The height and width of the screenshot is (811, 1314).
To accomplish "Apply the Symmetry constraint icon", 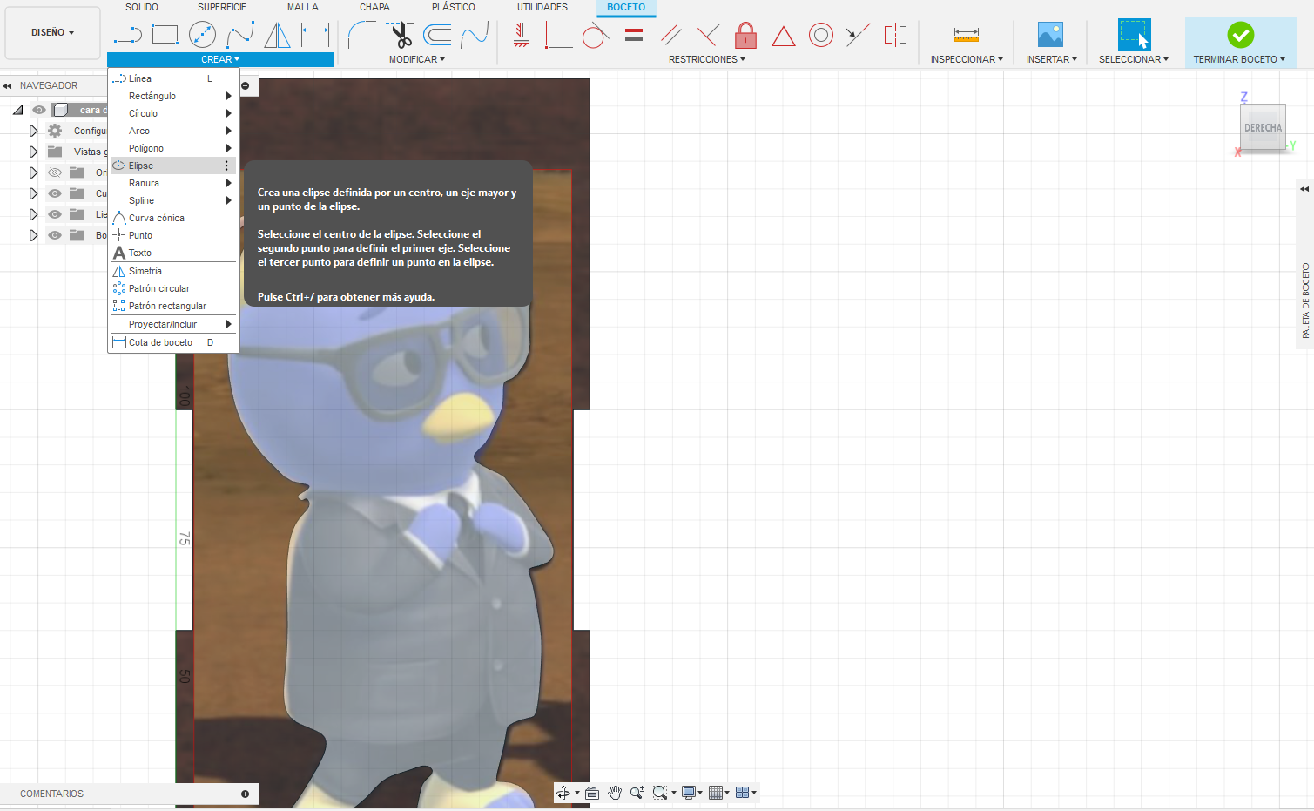I will [895, 35].
